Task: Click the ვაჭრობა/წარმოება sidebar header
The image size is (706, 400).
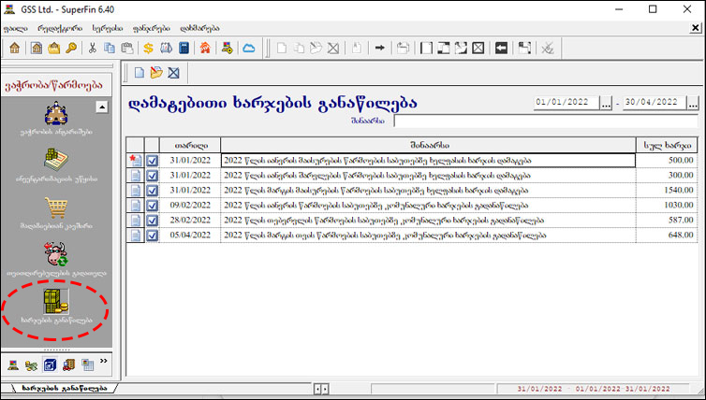Action: tap(54, 85)
